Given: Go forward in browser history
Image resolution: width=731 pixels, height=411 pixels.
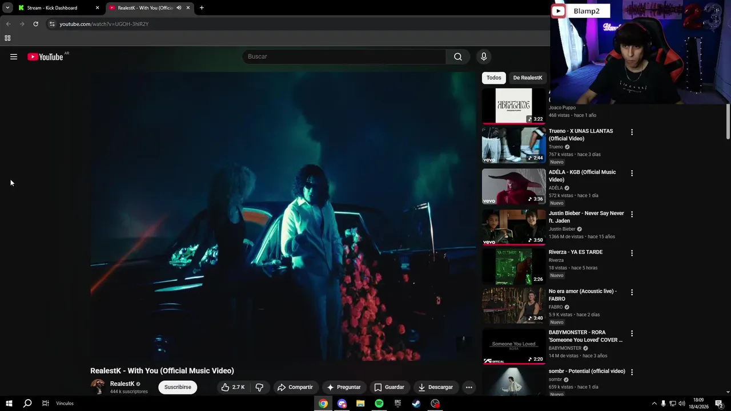Looking at the screenshot, I should pyautogui.click(x=22, y=24).
